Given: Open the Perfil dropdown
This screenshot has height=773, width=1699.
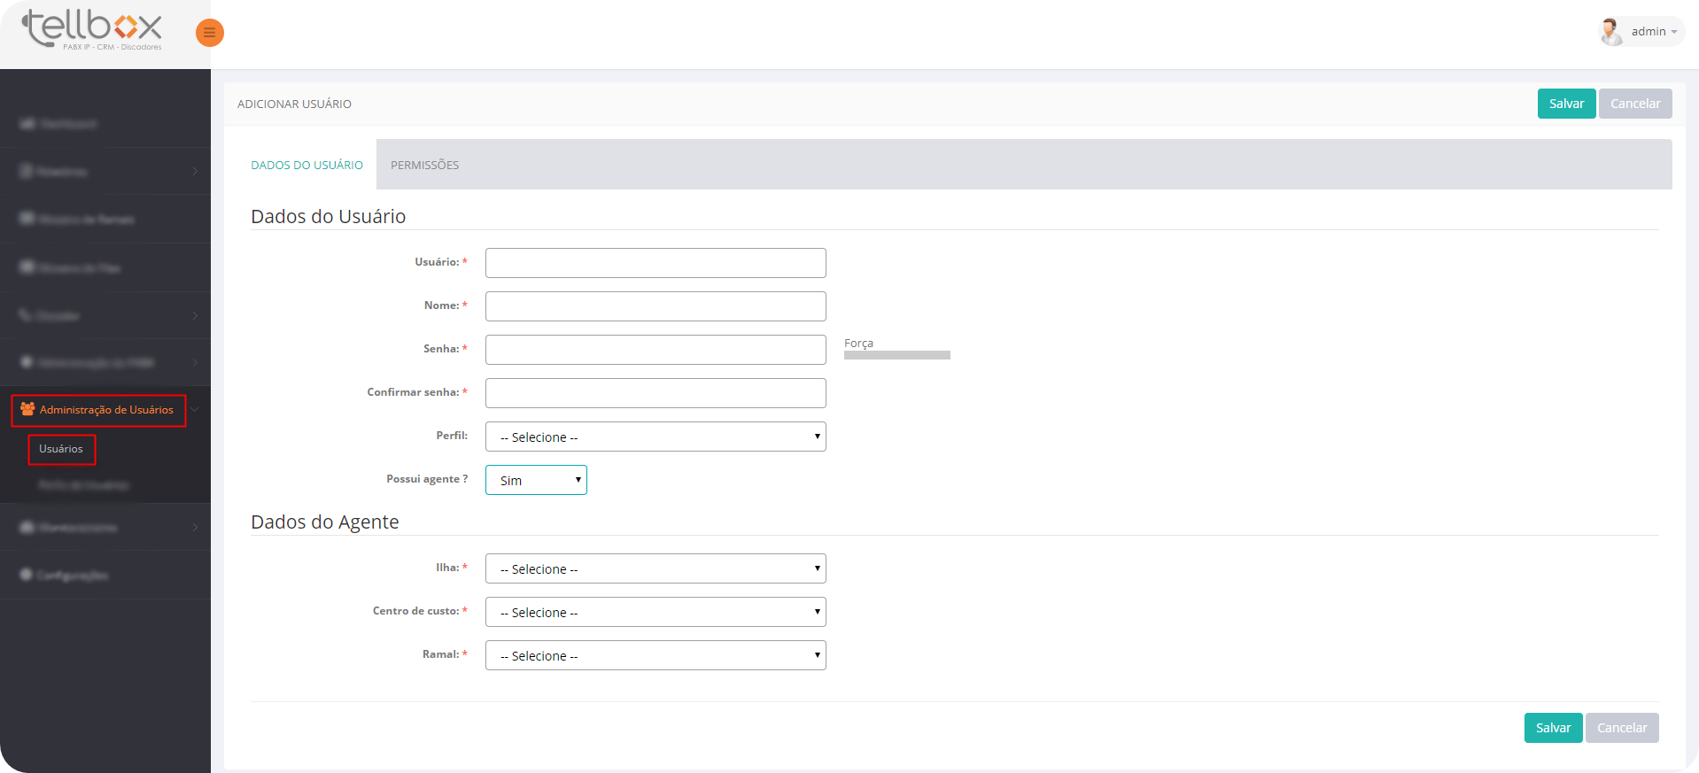Looking at the screenshot, I should [655, 437].
